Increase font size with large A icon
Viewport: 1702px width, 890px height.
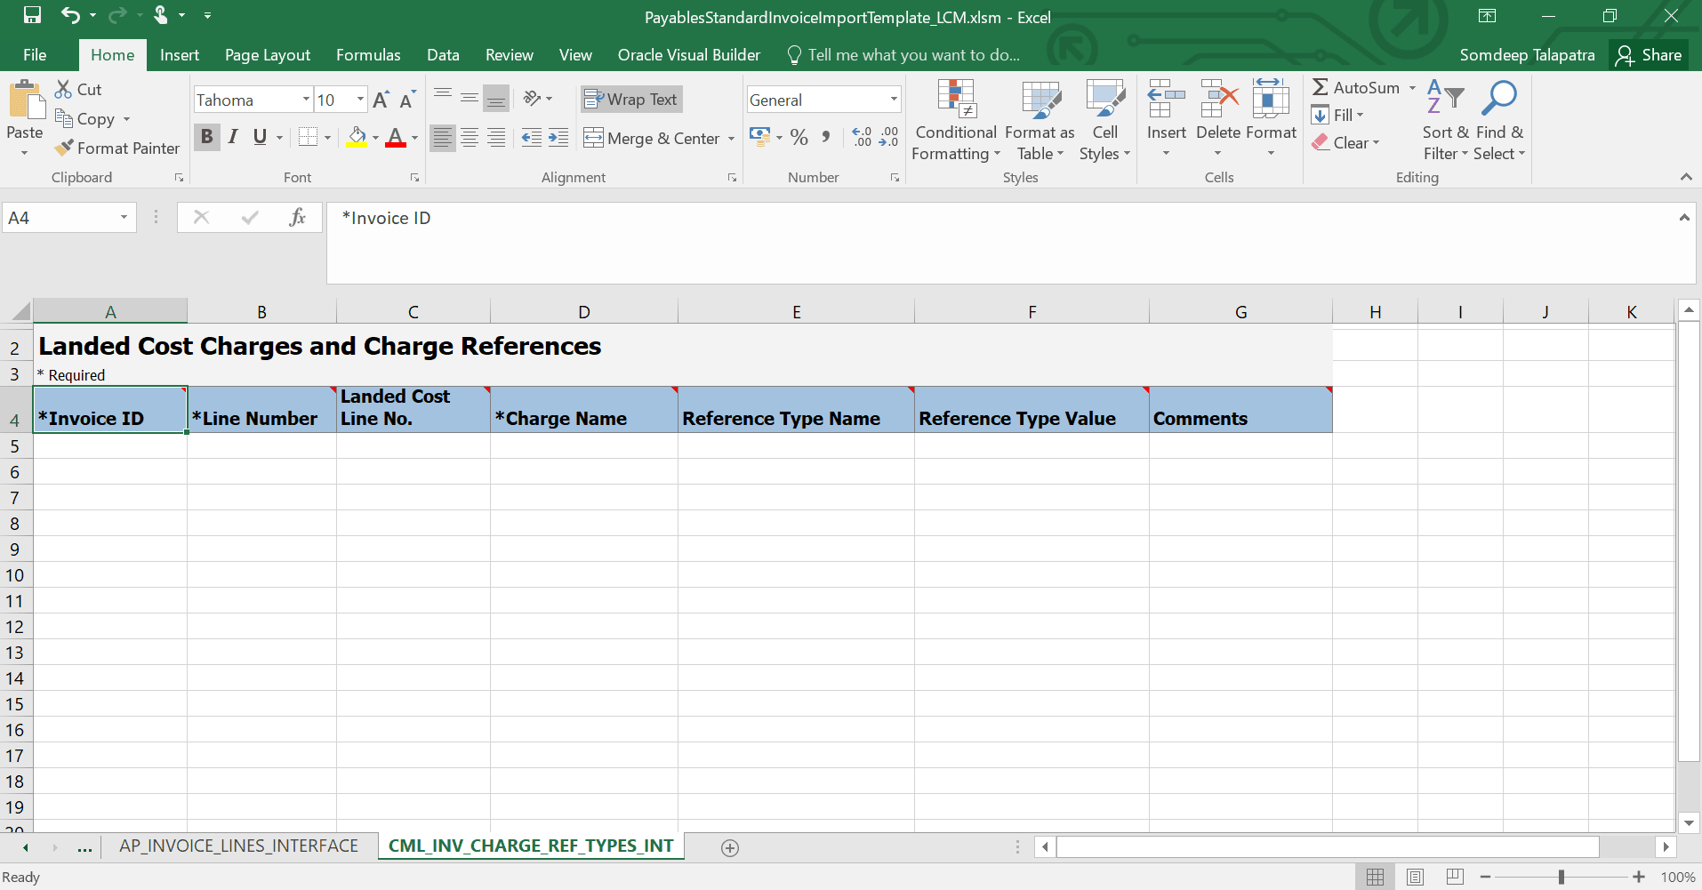click(381, 100)
